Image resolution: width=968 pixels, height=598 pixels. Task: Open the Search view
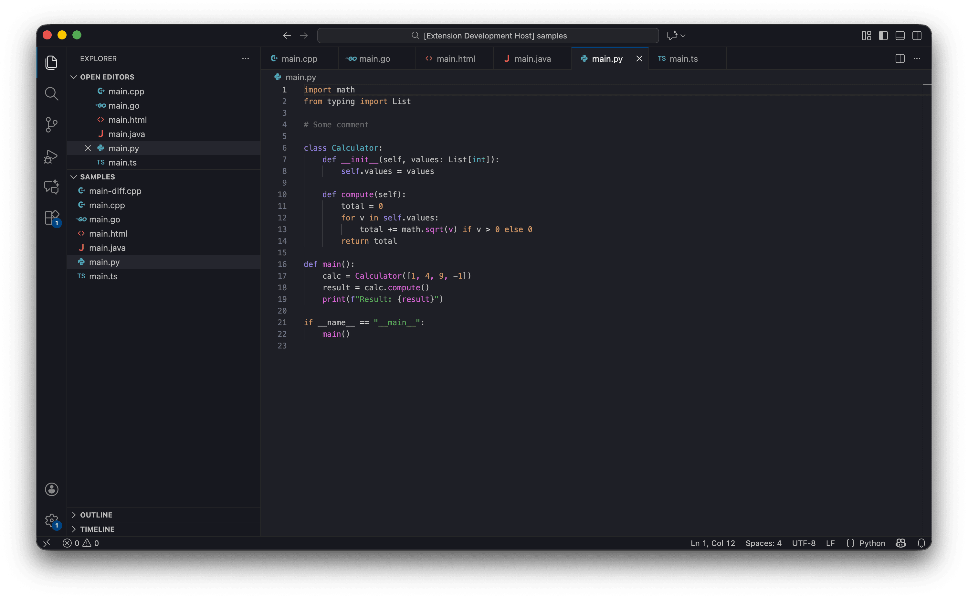51,94
